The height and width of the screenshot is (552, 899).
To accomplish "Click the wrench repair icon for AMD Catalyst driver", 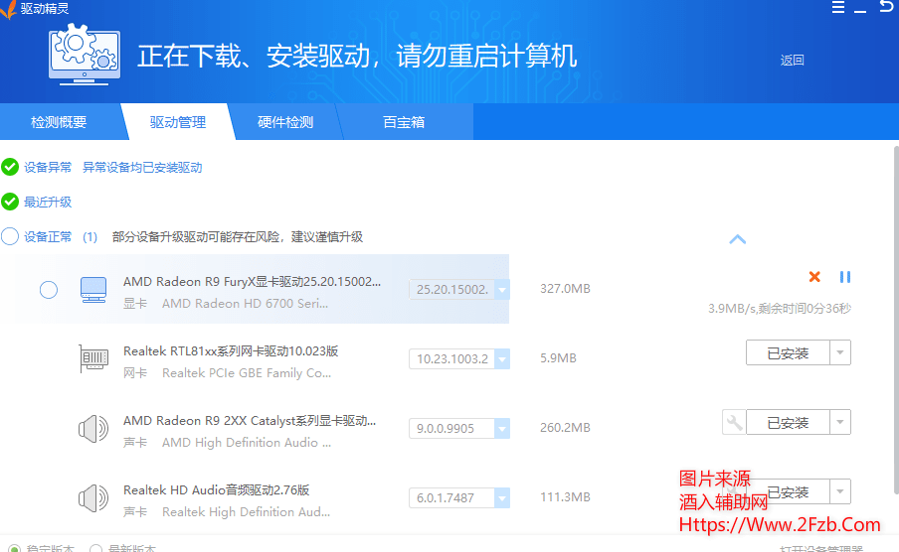I will (734, 423).
